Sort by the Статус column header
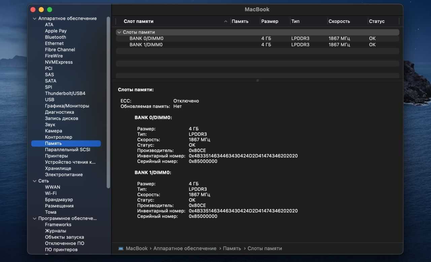Screen dimensions: 431x262 click(x=377, y=21)
